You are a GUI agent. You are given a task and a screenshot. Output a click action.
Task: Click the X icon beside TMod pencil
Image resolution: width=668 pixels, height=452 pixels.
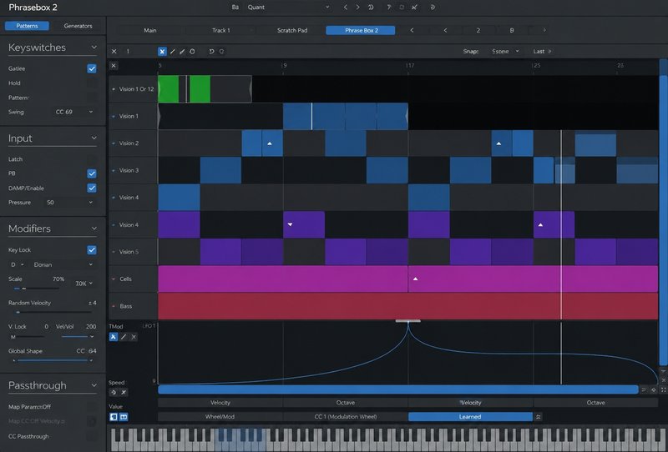pyautogui.click(x=134, y=337)
